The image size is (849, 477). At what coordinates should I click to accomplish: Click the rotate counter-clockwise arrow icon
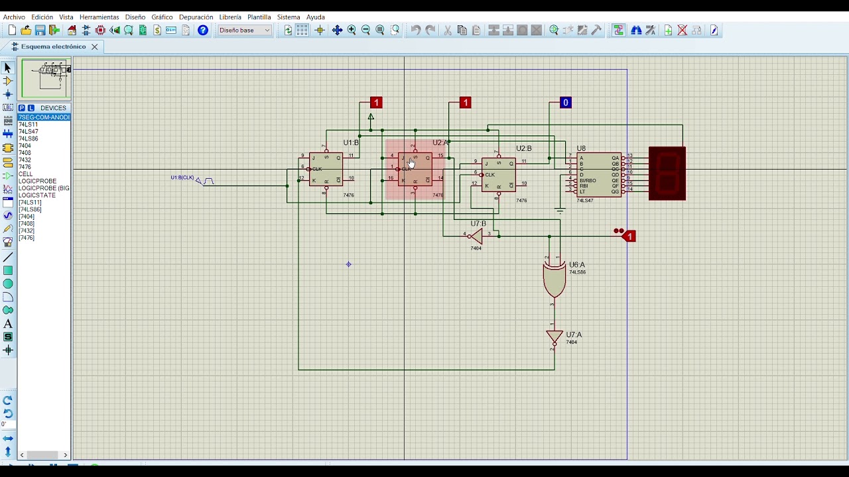coord(8,413)
